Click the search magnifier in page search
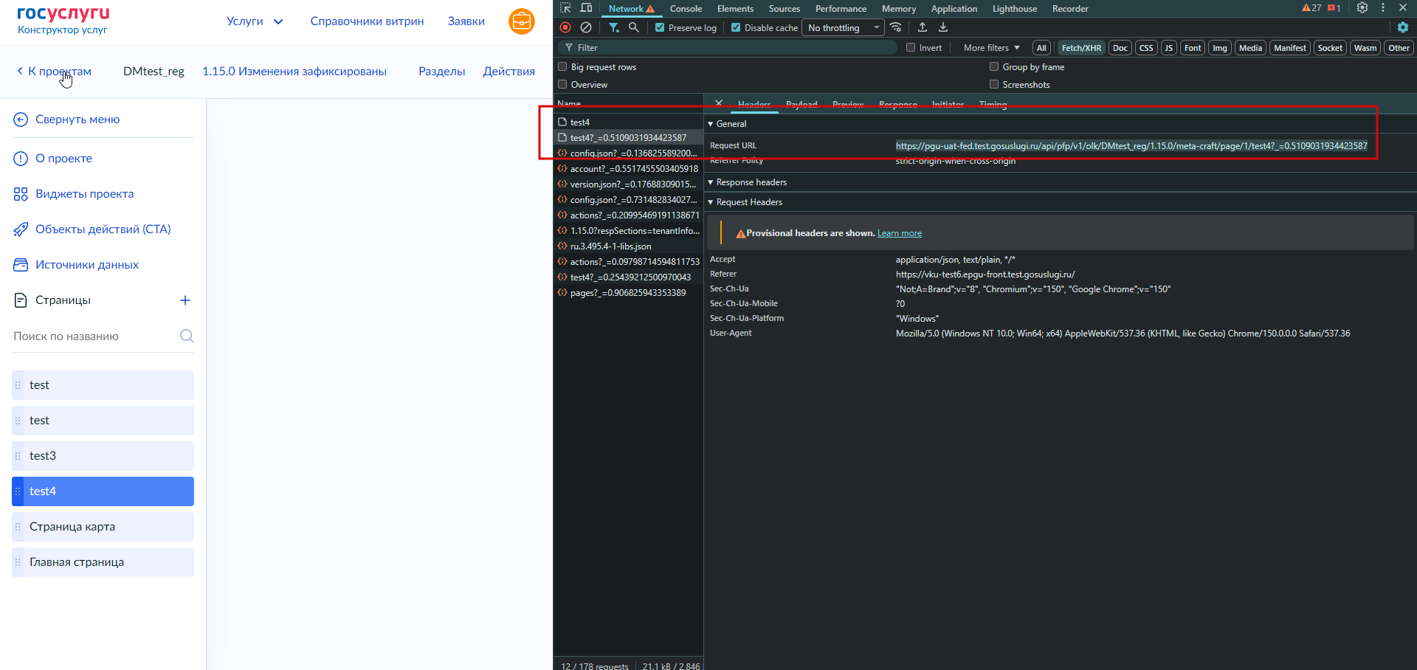The height and width of the screenshot is (670, 1417). (187, 336)
